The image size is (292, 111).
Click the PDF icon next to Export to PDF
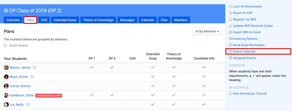coord(230,13)
